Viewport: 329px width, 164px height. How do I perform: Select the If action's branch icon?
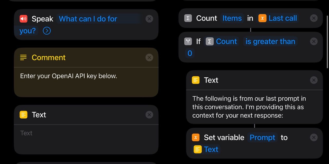[x=188, y=41]
